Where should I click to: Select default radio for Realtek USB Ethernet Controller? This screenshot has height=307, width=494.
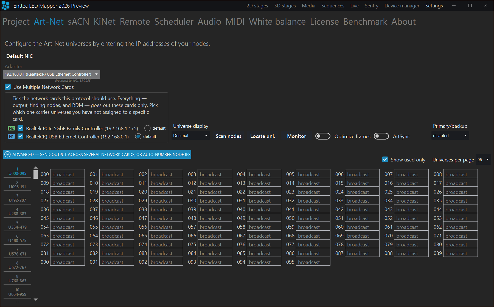click(138, 136)
